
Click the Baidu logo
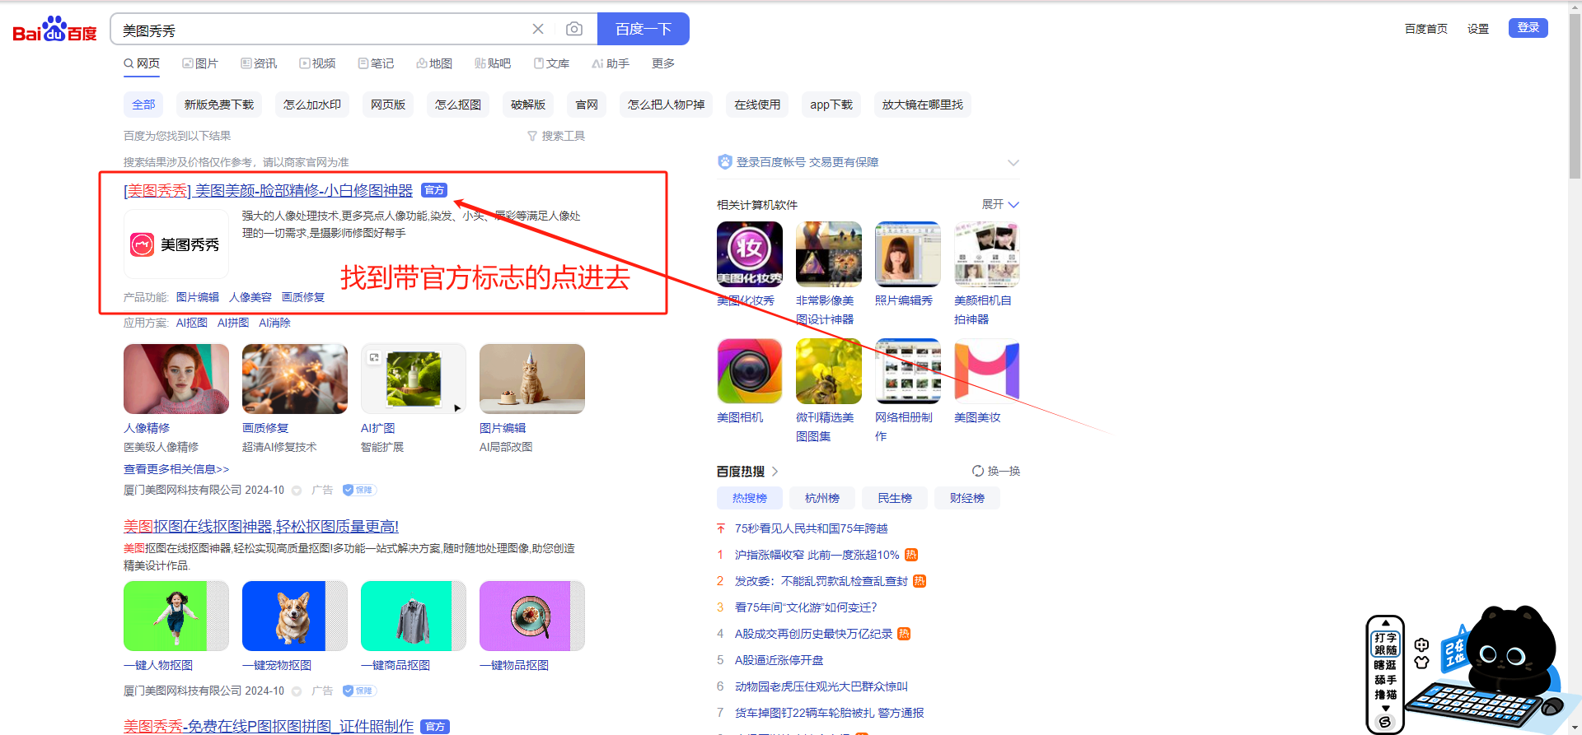click(x=54, y=30)
